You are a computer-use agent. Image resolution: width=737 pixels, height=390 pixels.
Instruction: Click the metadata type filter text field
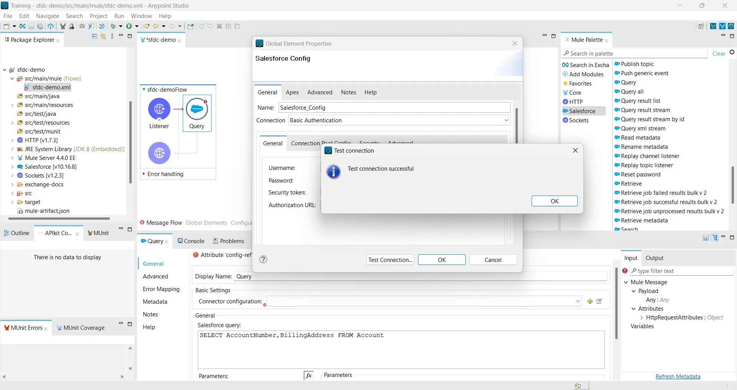point(681,271)
